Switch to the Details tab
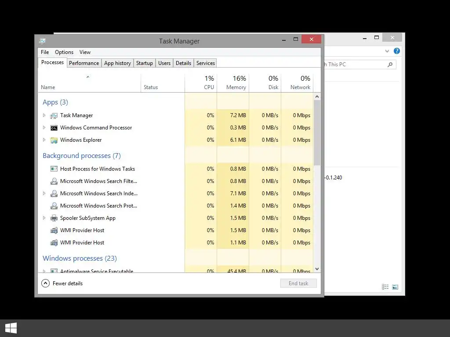Screen dimensions: 450x337 coord(183,63)
